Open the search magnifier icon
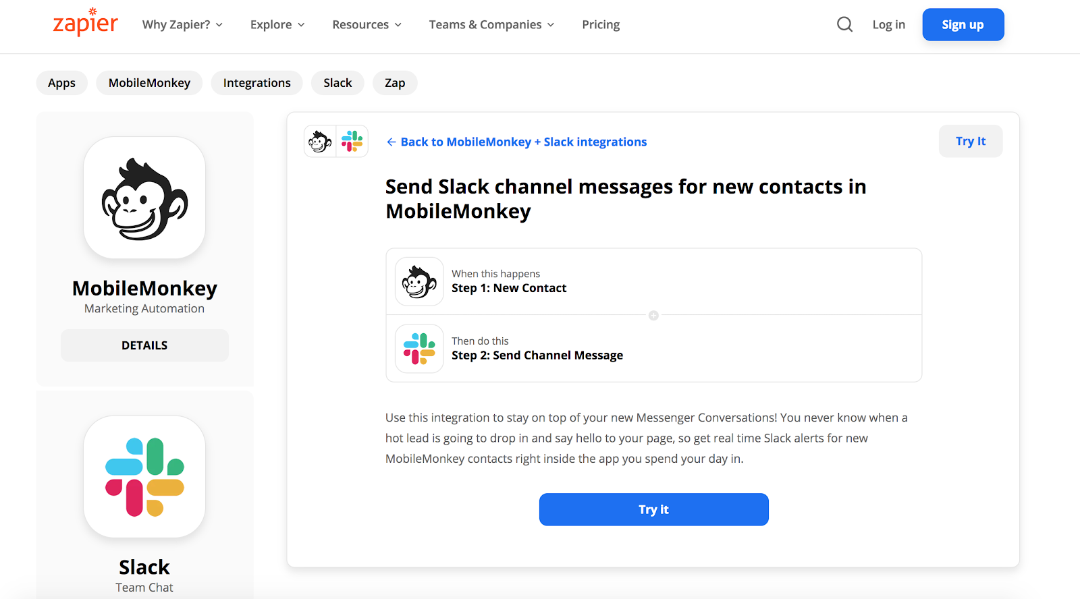The height and width of the screenshot is (599, 1080). pyautogui.click(x=844, y=24)
